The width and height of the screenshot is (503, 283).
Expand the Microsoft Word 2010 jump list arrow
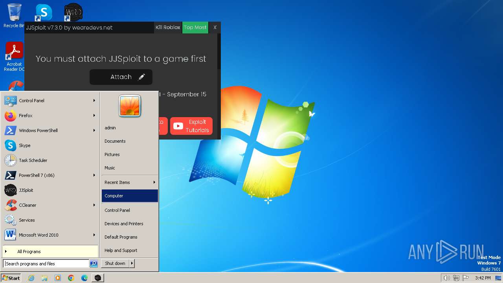coord(94,235)
